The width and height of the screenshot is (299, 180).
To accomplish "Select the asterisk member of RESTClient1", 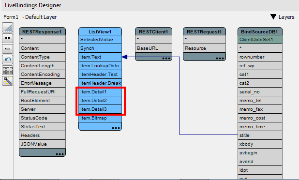I will pos(153,40).
